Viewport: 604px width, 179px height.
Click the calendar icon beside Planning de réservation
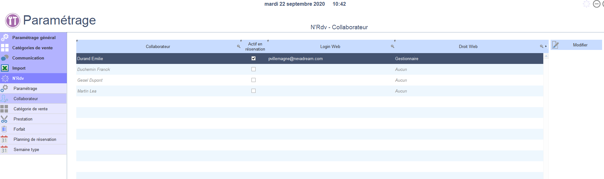click(4, 139)
